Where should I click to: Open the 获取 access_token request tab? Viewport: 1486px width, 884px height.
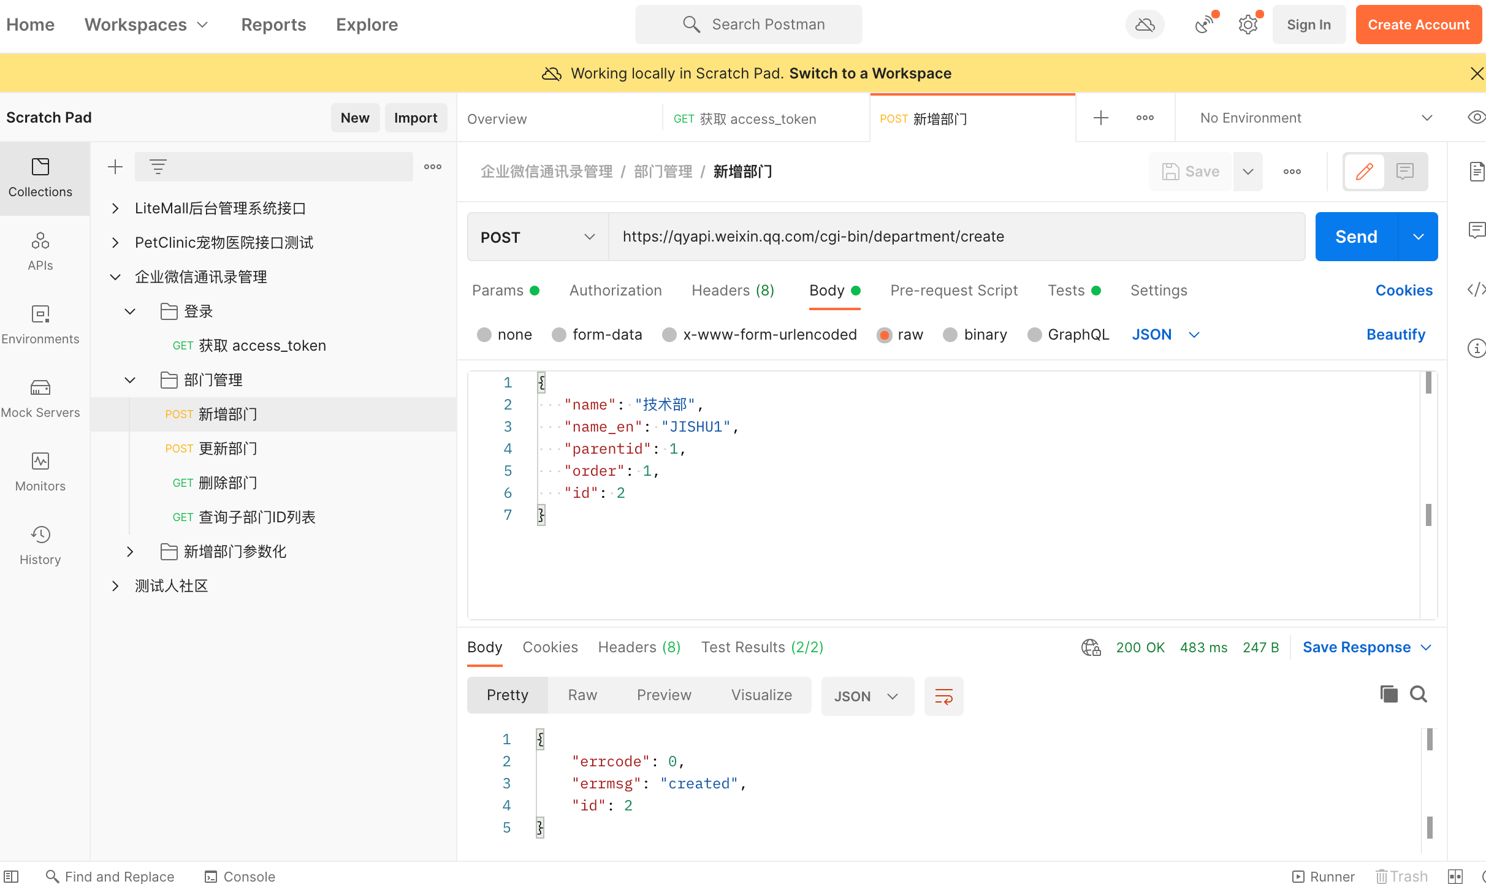pos(766,119)
